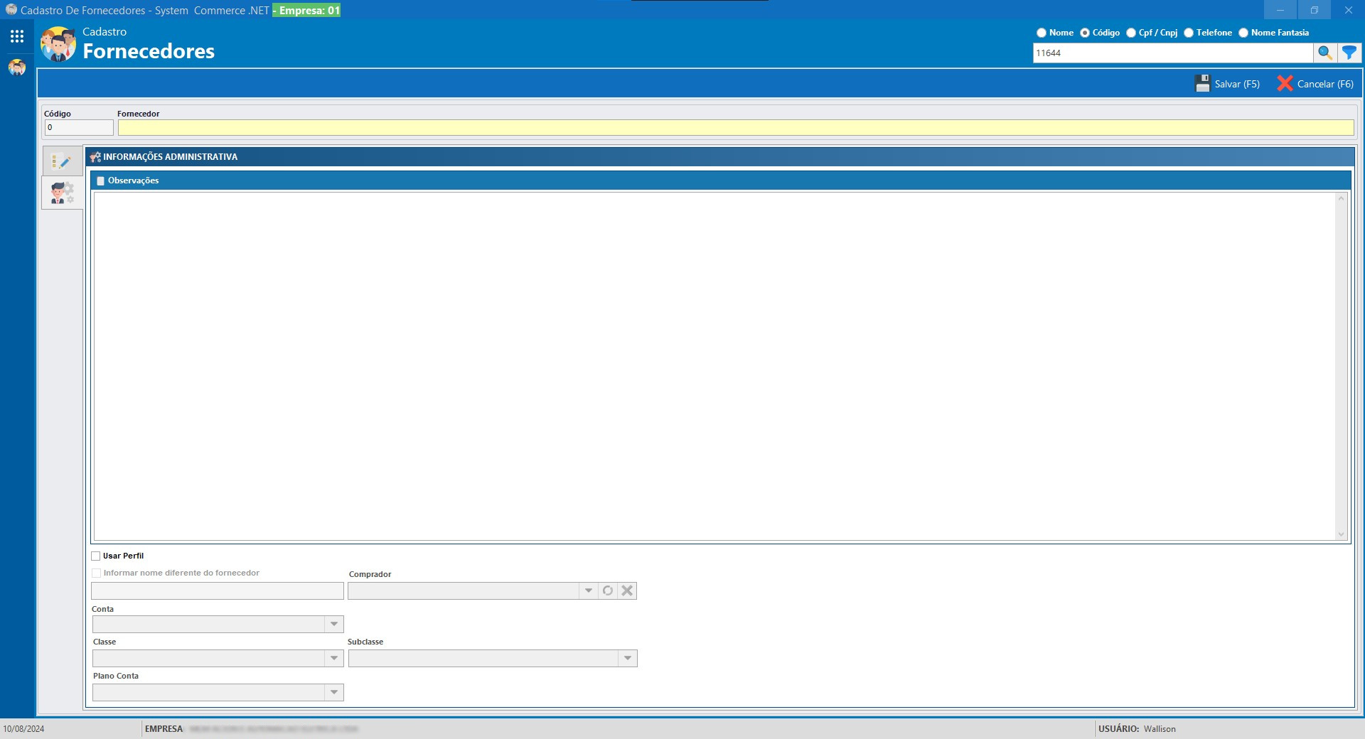Enable the Usar Perfil checkbox
This screenshot has height=739, width=1365.
pyautogui.click(x=96, y=556)
